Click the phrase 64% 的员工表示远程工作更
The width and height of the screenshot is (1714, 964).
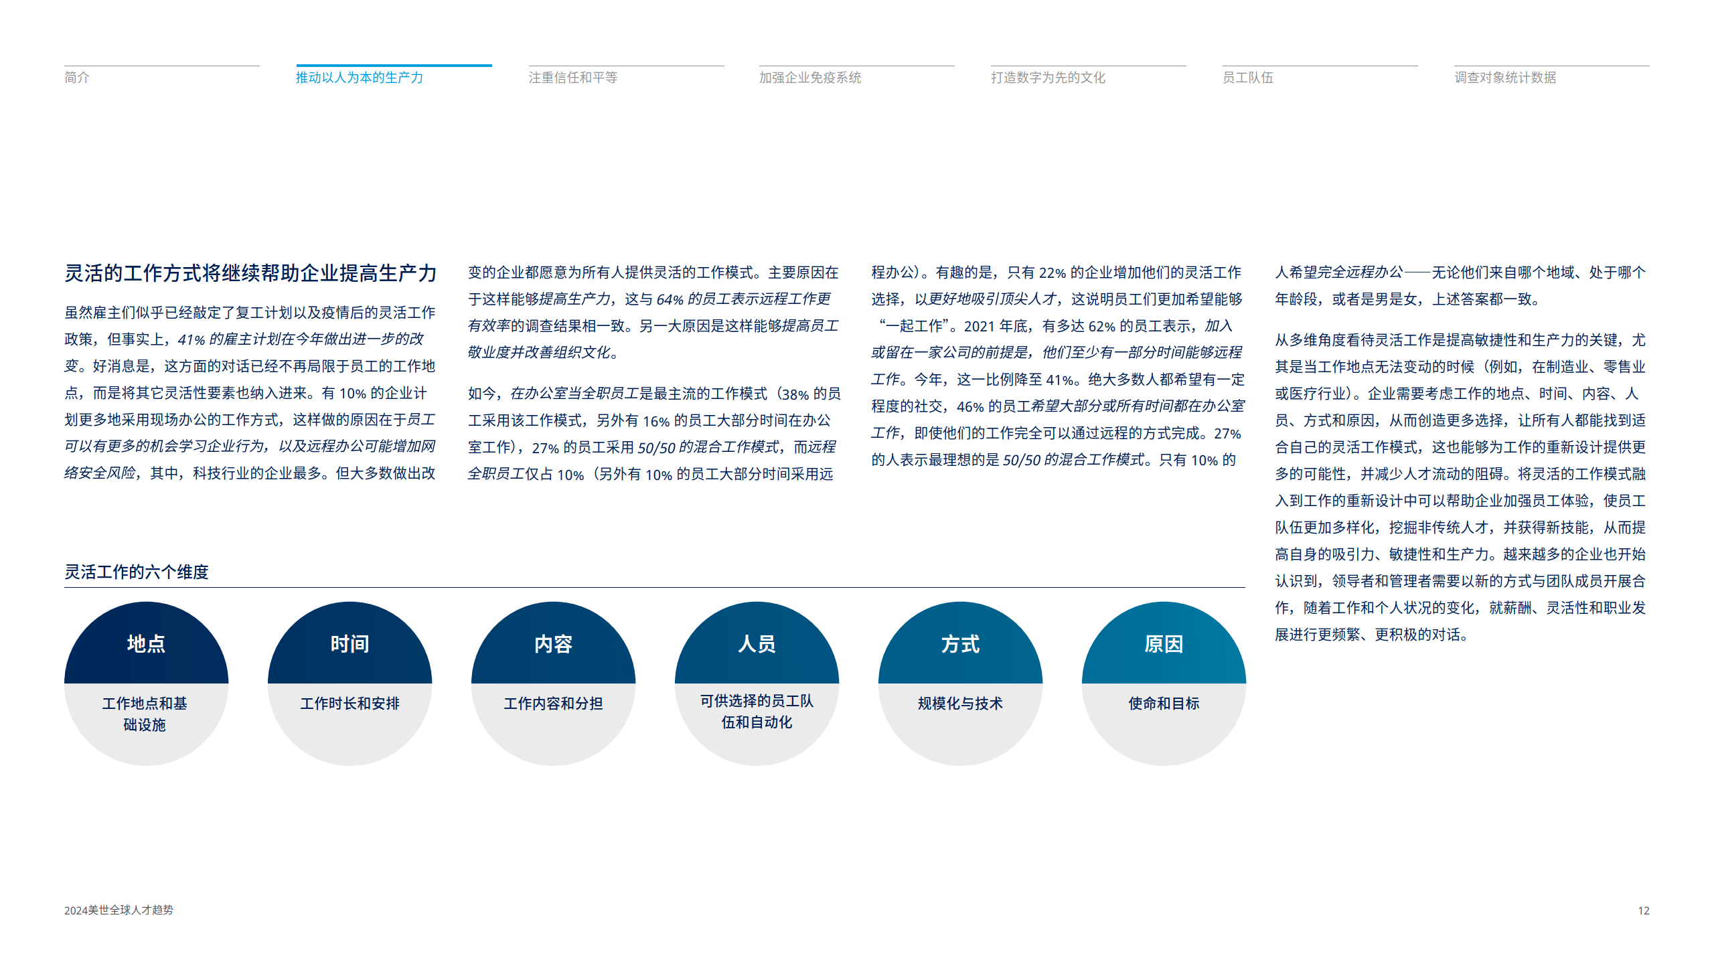pos(743,299)
